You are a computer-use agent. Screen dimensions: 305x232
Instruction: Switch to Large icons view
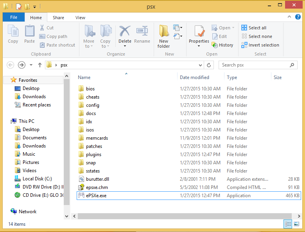click(296, 224)
